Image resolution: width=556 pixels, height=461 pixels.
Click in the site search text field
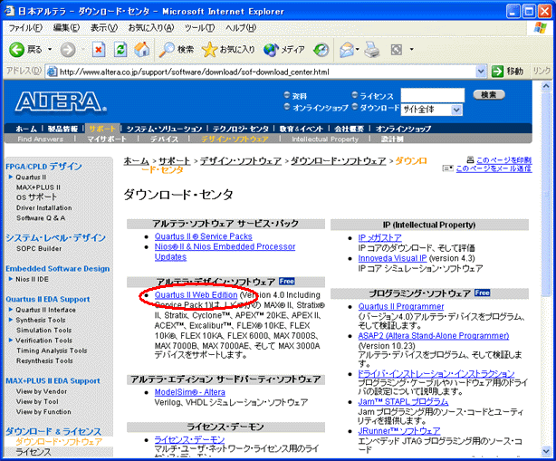pyautogui.click(x=432, y=94)
